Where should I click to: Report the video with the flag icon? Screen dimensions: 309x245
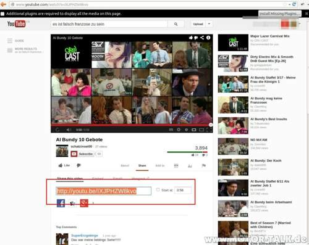coord(204,165)
